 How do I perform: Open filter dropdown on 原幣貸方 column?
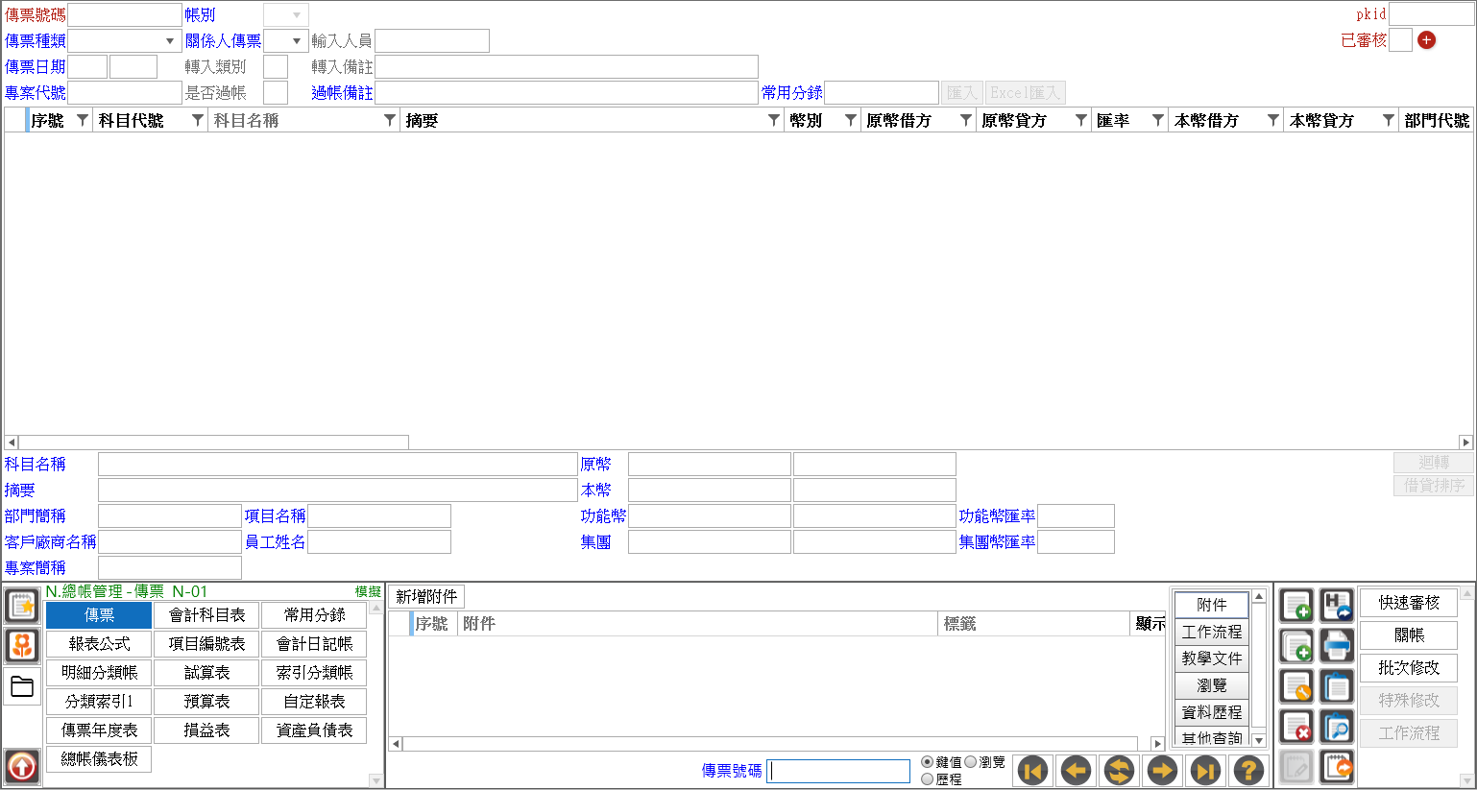[x=1081, y=120]
